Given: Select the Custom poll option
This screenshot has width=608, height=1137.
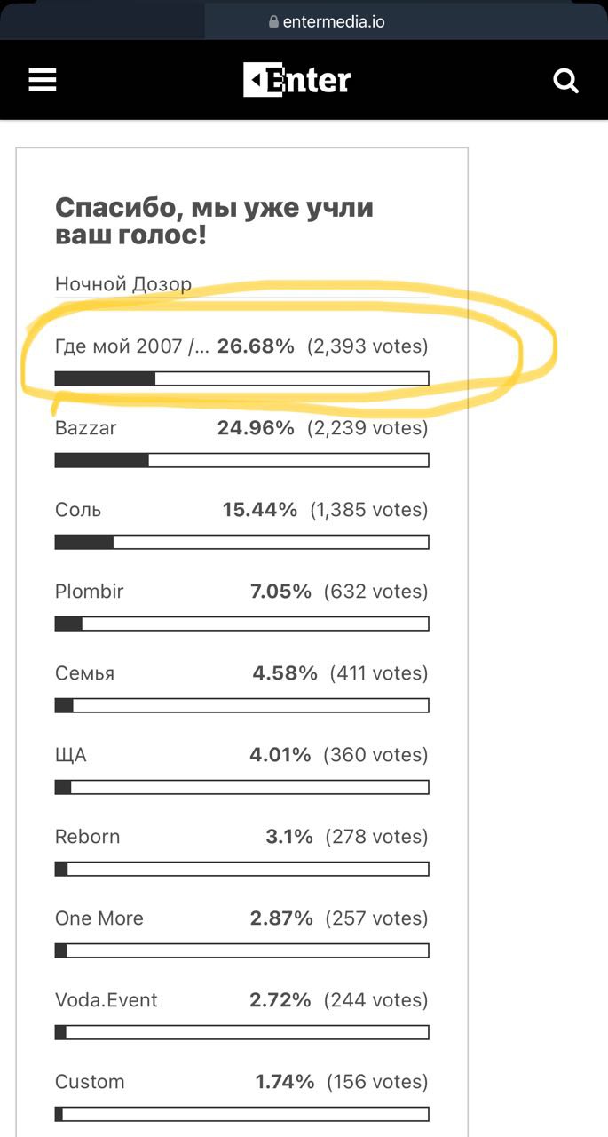Looking at the screenshot, I should pos(90,1082).
